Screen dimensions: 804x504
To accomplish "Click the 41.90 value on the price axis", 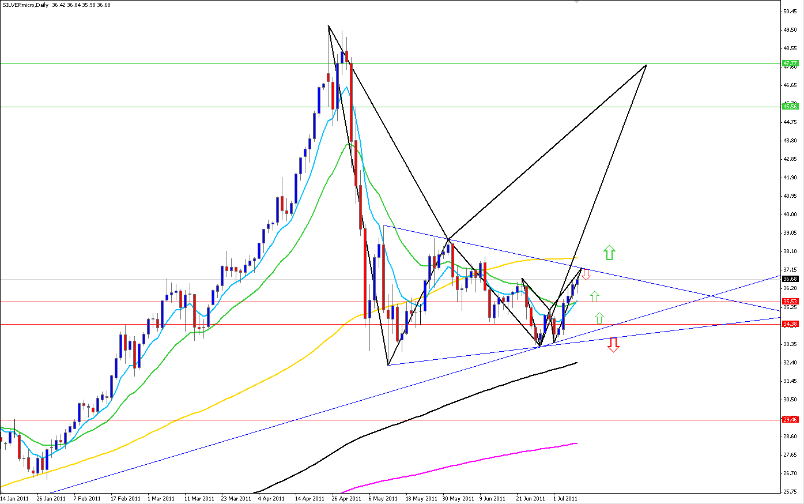I will 790,177.
